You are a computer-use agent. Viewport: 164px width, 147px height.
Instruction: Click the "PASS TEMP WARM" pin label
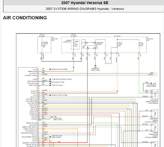click(x=31, y=101)
